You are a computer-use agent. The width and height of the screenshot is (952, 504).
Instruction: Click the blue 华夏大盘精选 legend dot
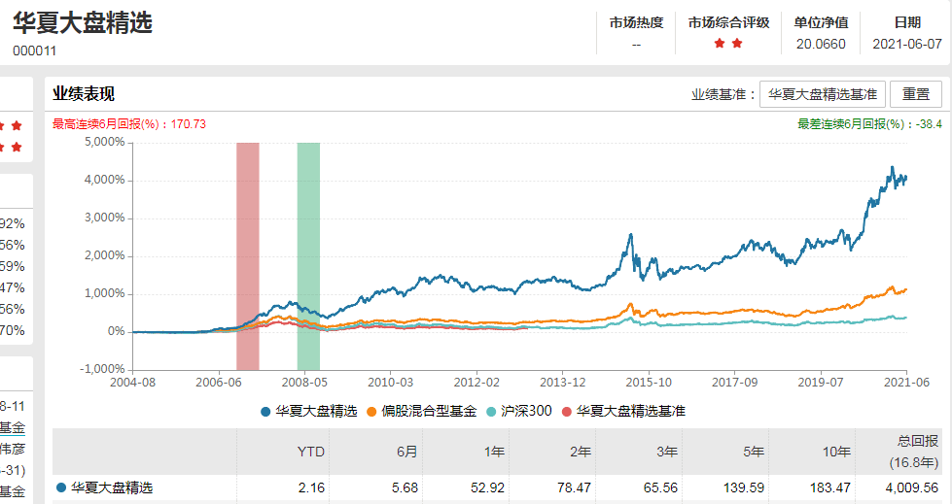coord(265,412)
